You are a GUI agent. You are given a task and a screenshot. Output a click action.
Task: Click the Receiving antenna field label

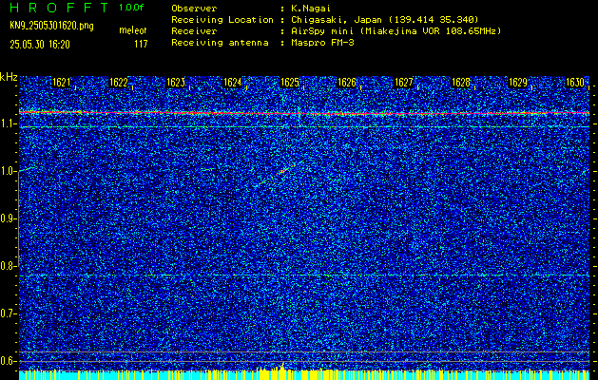(x=220, y=43)
